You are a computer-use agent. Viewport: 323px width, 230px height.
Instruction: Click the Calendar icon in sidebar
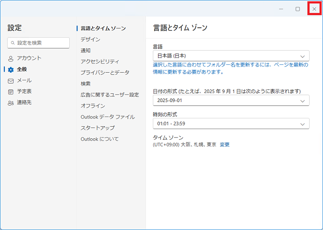point(11,92)
